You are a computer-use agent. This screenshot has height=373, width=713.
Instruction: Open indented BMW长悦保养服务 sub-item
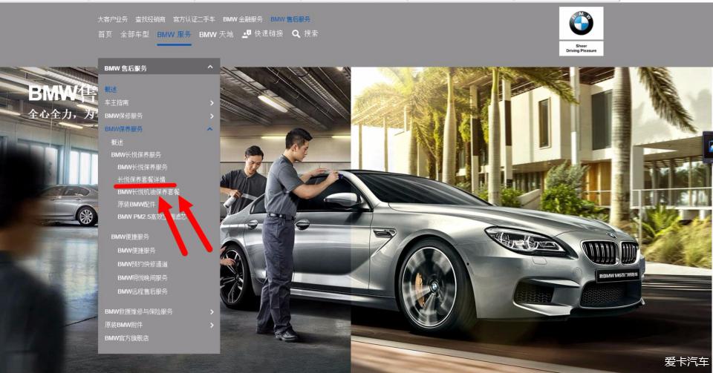[x=143, y=168]
